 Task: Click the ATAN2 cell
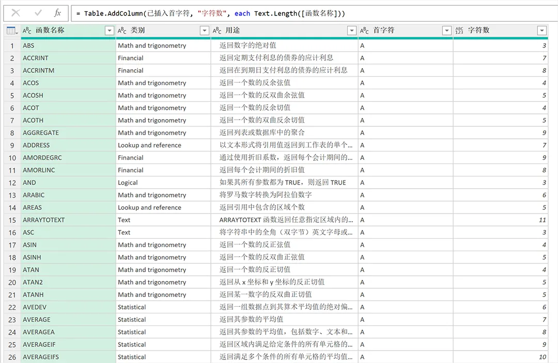click(x=68, y=282)
